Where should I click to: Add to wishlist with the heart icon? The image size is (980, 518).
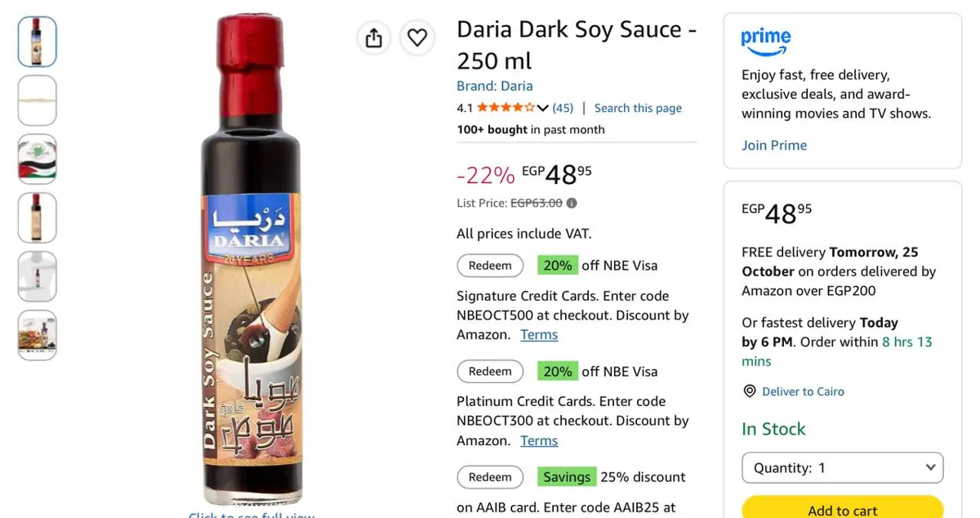coord(416,38)
